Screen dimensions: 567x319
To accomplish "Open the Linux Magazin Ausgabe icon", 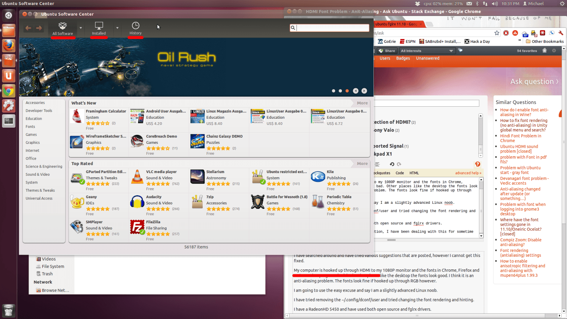I will click(x=197, y=116).
